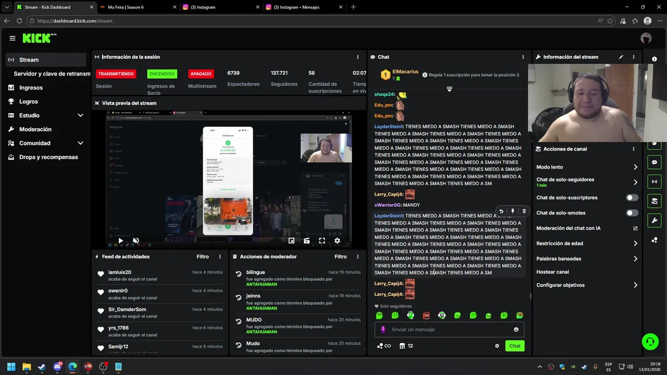Screen dimensions: 667x375
Task: Click the browser address bar URL
Action: 75,21
